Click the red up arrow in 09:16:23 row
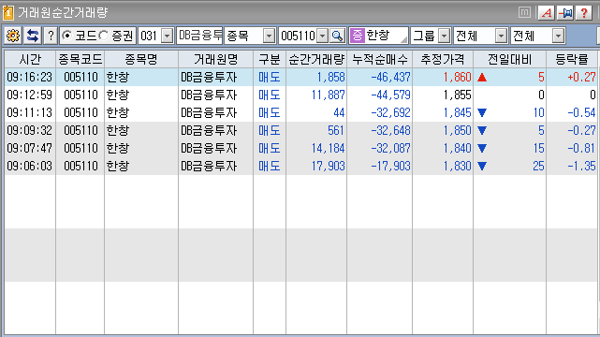Image resolution: width=600 pixels, height=337 pixels. 482,78
